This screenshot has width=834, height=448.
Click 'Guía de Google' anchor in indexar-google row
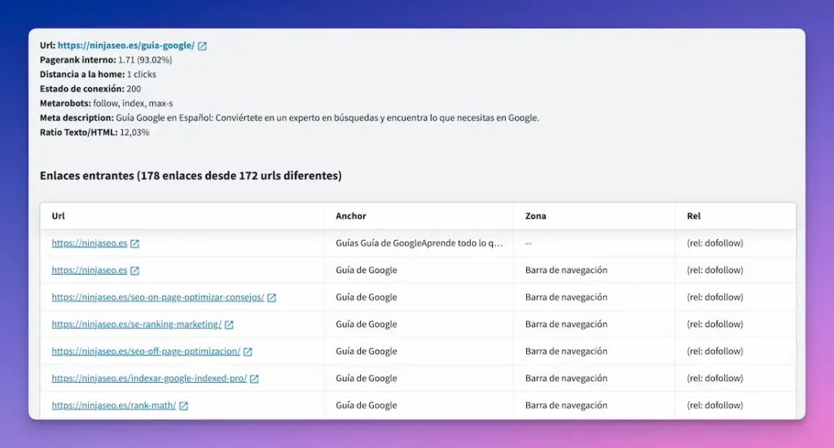[x=367, y=378]
